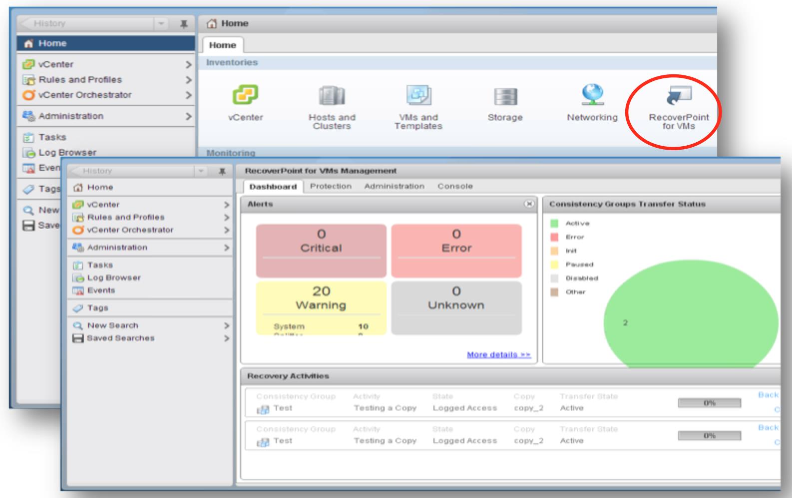The image size is (792, 498).
Task: Click Administration icon in front window sidebar
Action: [x=77, y=247]
